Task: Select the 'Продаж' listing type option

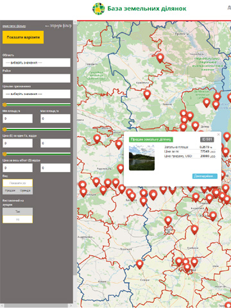Action: [x=10, y=191]
